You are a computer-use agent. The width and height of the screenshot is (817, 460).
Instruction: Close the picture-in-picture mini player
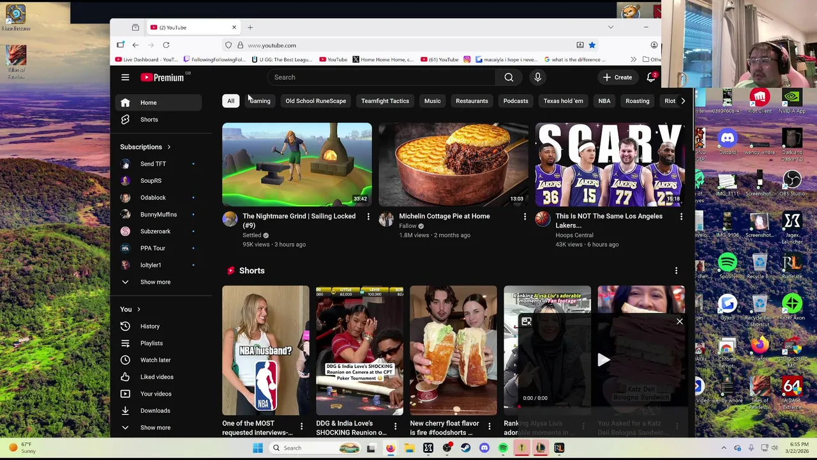pos(679,322)
